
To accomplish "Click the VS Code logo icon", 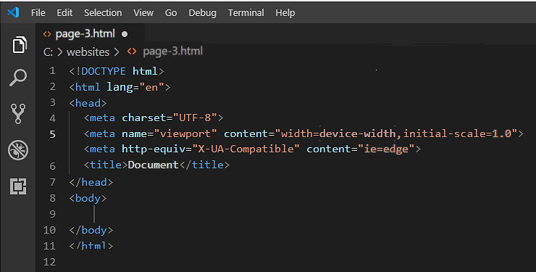I will click(13, 12).
